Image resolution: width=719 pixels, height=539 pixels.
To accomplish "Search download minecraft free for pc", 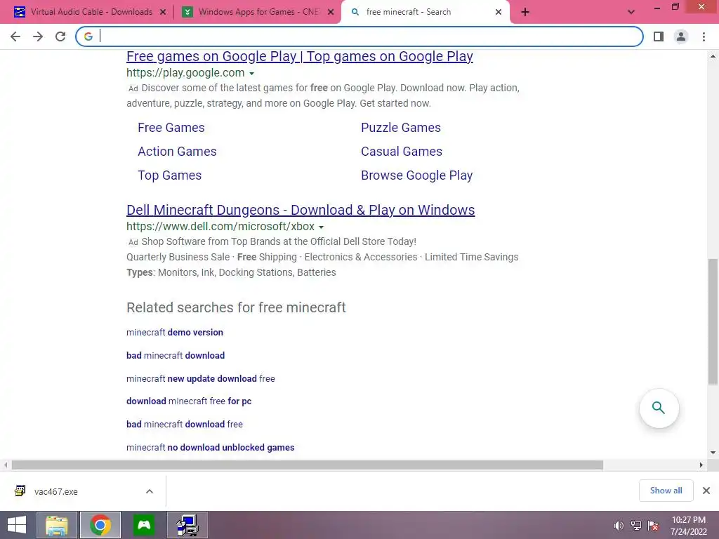I will pos(189,401).
